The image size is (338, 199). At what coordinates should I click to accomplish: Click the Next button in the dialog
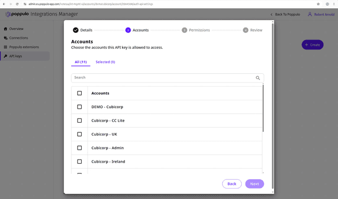pos(255,184)
